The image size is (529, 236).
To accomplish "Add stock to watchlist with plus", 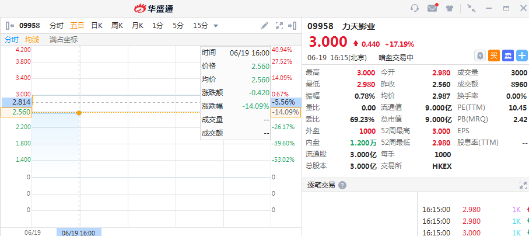I will point(522,55).
